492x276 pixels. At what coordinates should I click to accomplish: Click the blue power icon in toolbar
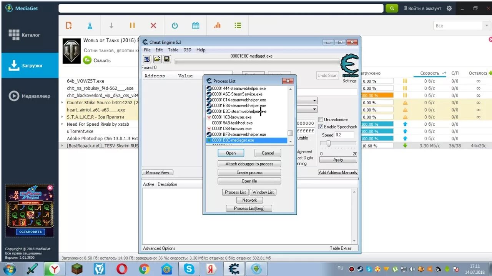[175, 26]
